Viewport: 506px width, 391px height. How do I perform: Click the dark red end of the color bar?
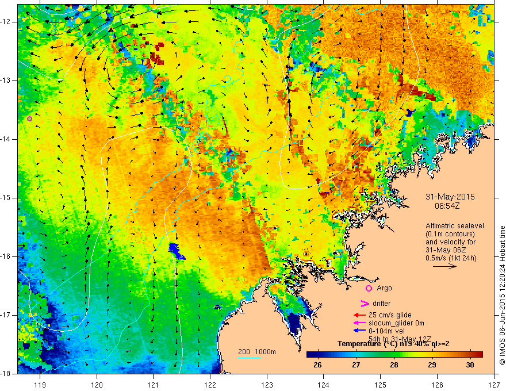click(x=480, y=355)
